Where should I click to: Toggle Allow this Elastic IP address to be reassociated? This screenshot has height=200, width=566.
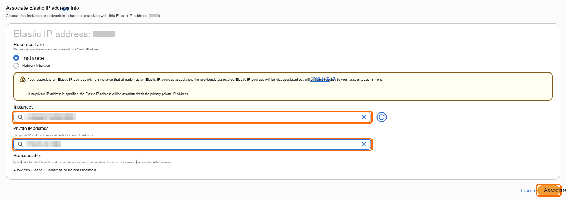[x=54, y=170]
